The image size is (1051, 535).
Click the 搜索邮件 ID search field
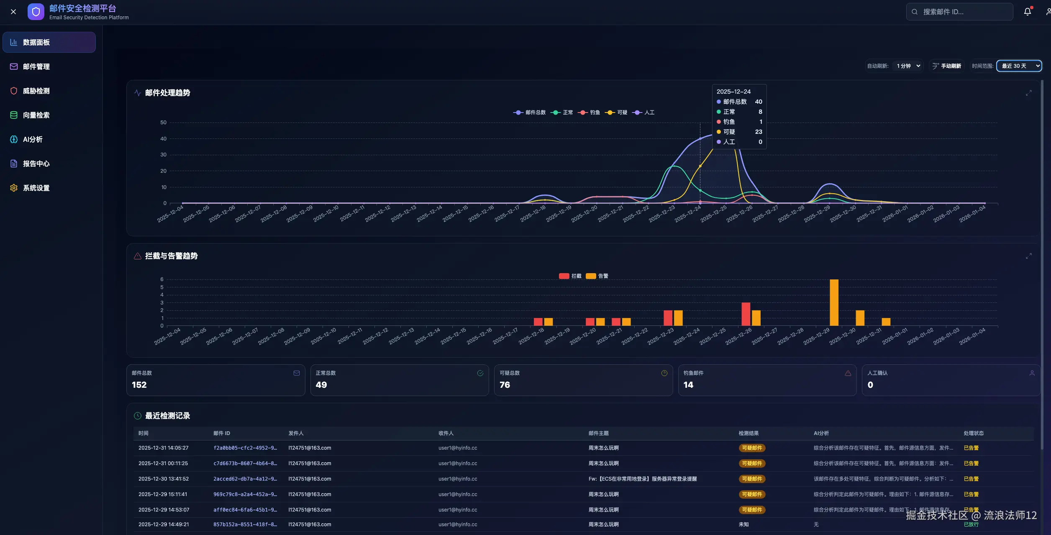tap(962, 12)
